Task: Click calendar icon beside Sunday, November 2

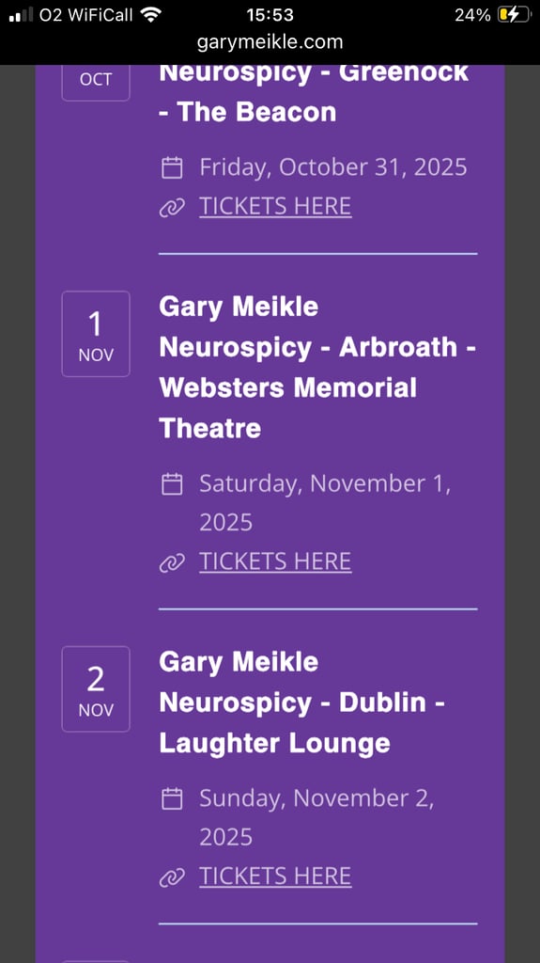Action: click(x=172, y=798)
